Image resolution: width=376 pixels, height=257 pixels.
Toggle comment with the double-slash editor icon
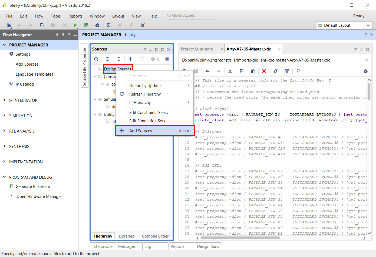275,71
